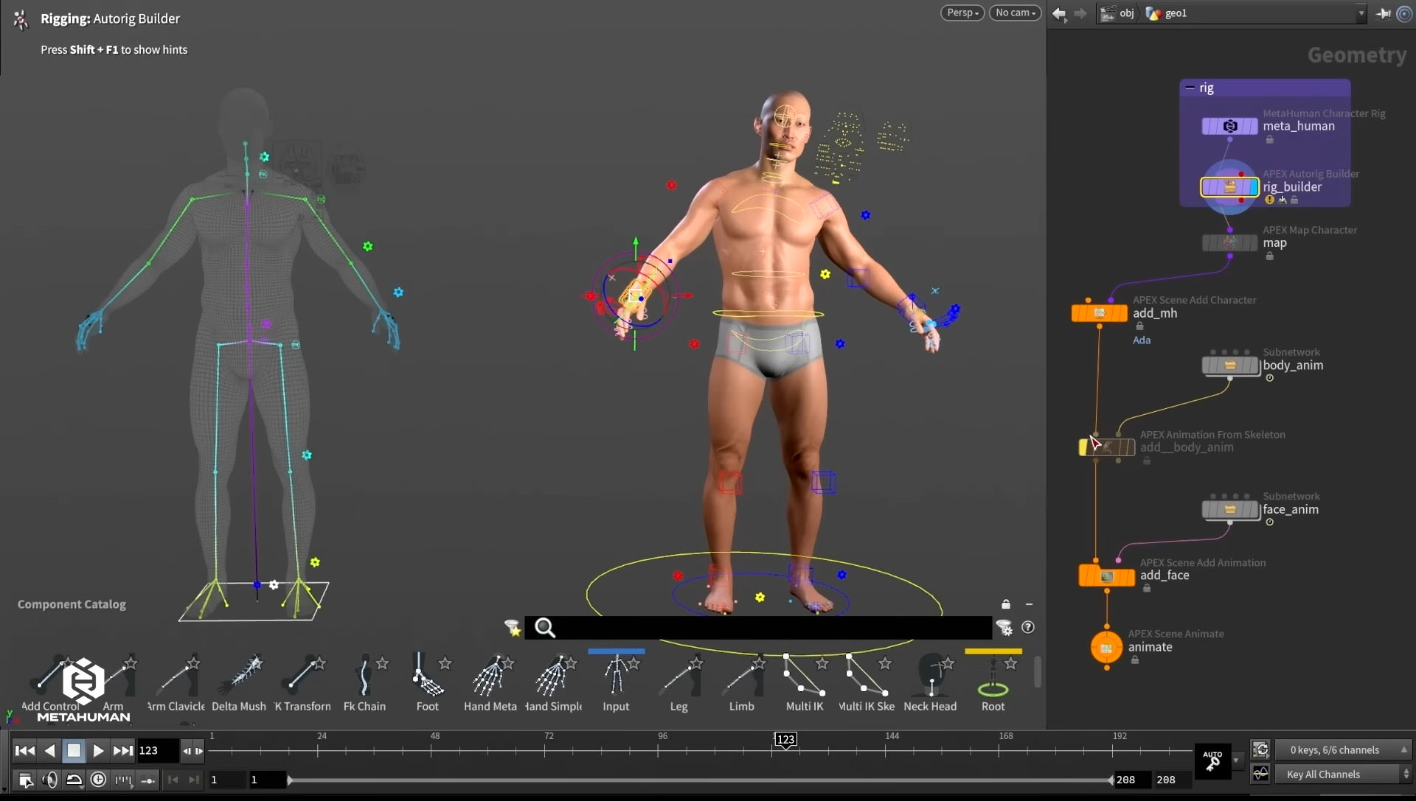Open the loop mode playback menu
Screen dimensions: 1416x801
[74, 780]
